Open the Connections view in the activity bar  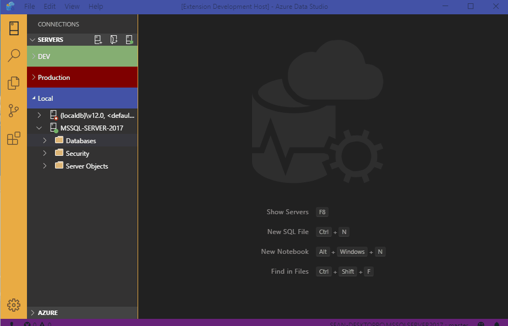[14, 28]
